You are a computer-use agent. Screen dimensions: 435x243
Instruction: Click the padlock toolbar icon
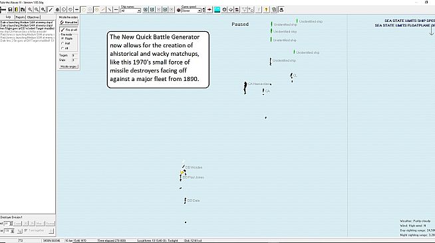coord(57,10)
